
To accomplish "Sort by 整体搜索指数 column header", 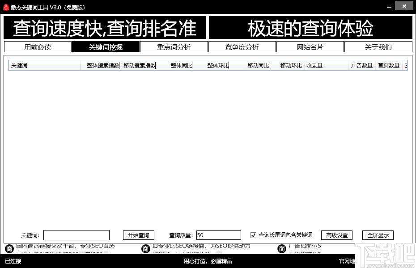I will click(x=100, y=65).
